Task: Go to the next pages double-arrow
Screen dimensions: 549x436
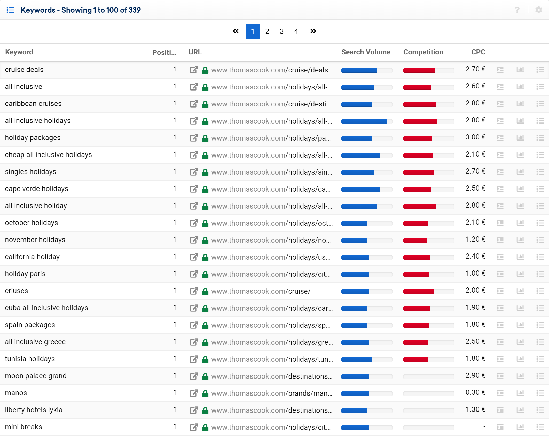Action: (x=313, y=31)
